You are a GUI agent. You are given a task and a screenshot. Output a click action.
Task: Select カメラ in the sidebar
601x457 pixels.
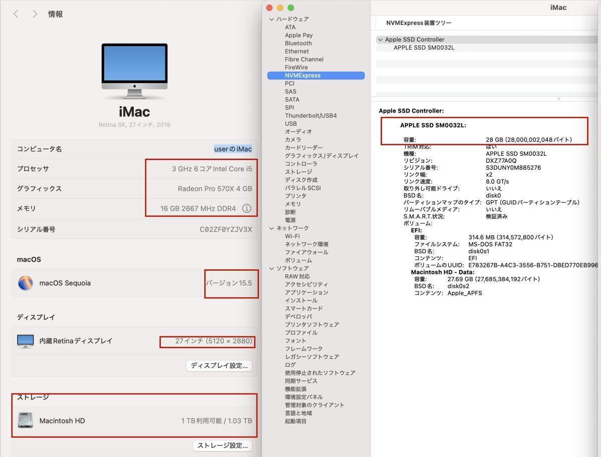(x=293, y=139)
